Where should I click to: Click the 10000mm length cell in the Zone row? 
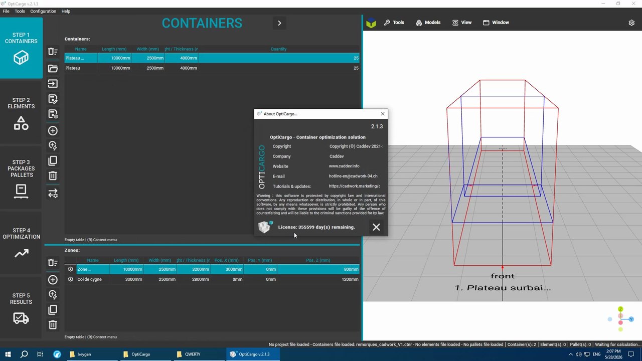point(126,269)
